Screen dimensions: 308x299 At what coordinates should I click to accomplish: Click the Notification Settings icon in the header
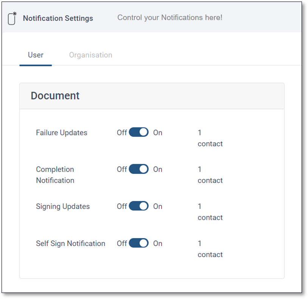pyautogui.click(x=12, y=18)
